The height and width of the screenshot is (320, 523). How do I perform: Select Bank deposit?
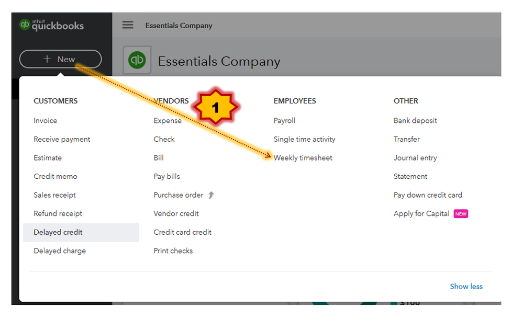click(x=415, y=121)
